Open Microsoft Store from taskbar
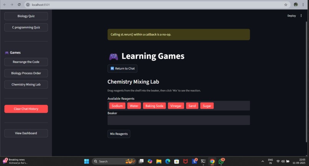This screenshot has height=166, width=309. point(177,161)
